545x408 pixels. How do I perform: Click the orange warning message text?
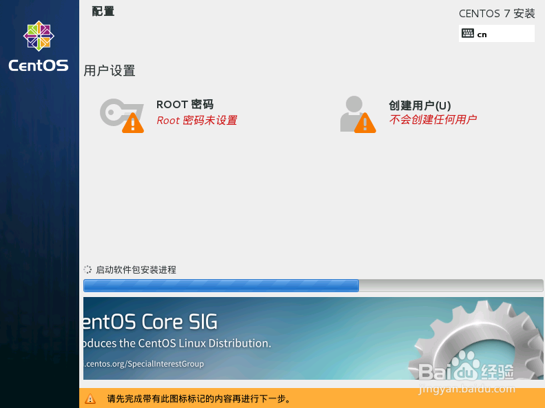tap(199, 398)
